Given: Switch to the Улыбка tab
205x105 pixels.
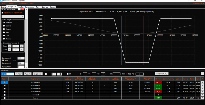Looking at the screenshot, I should (20, 7).
